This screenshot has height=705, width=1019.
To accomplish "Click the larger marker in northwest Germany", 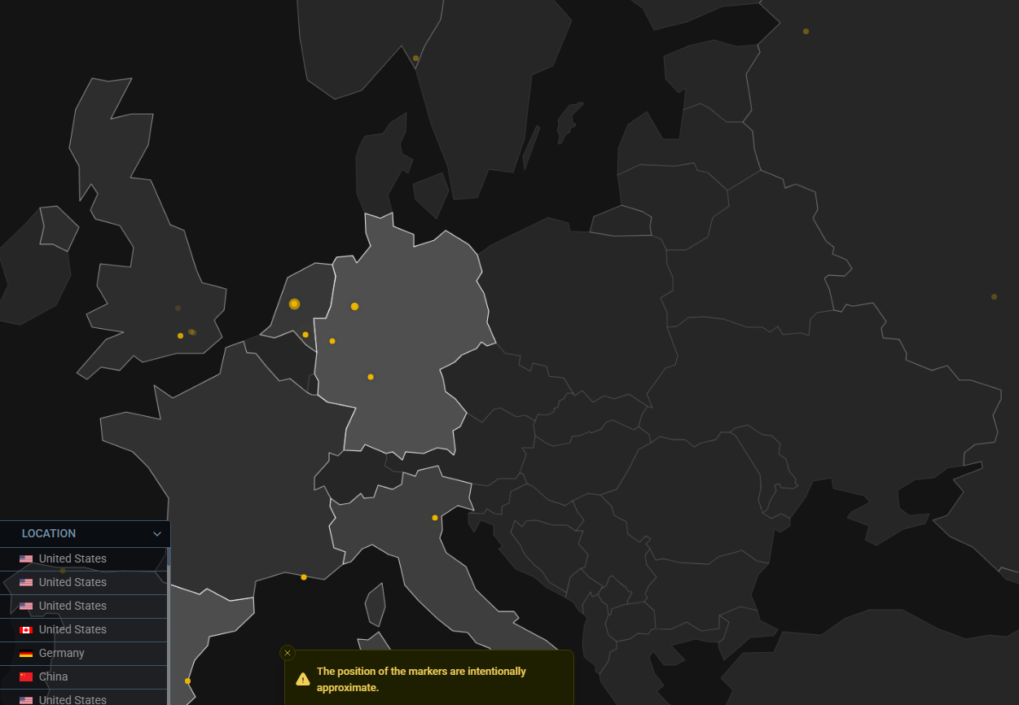I will coord(354,306).
